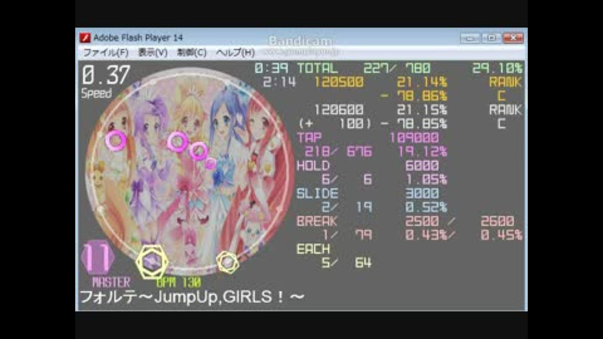Click the SLIDE score 3000
Screen dimensions: 603x339
coord(422,193)
